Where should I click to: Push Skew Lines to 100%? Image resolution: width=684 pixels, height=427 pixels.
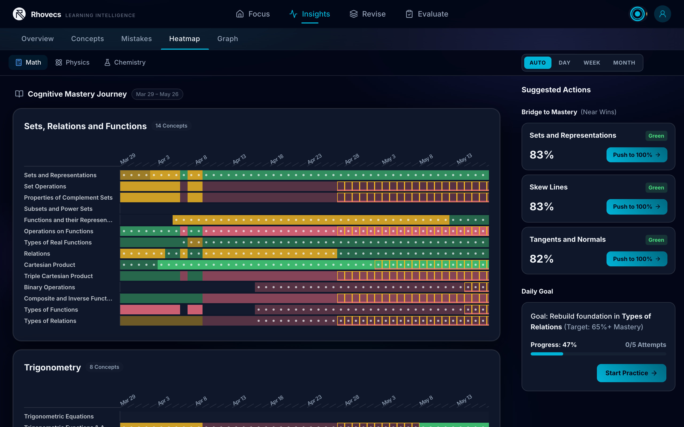(x=636, y=207)
